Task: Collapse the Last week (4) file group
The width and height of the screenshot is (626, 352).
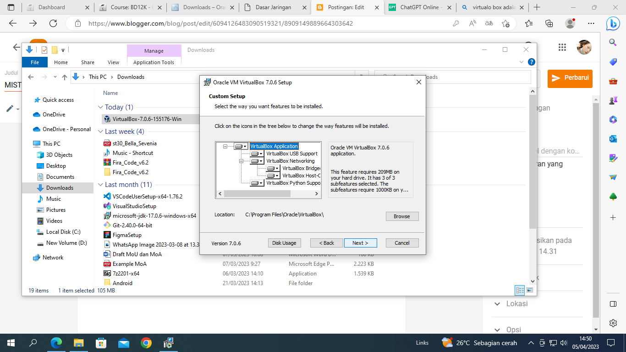Action: (x=101, y=132)
